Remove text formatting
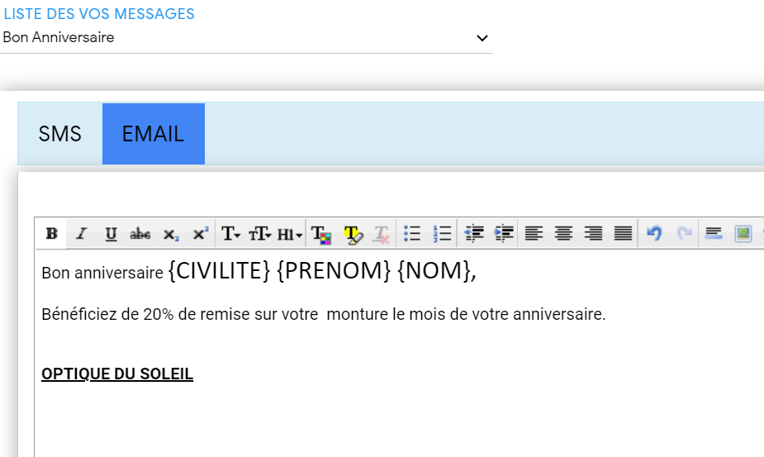Viewport: 764px width, 457px height. pos(381,234)
